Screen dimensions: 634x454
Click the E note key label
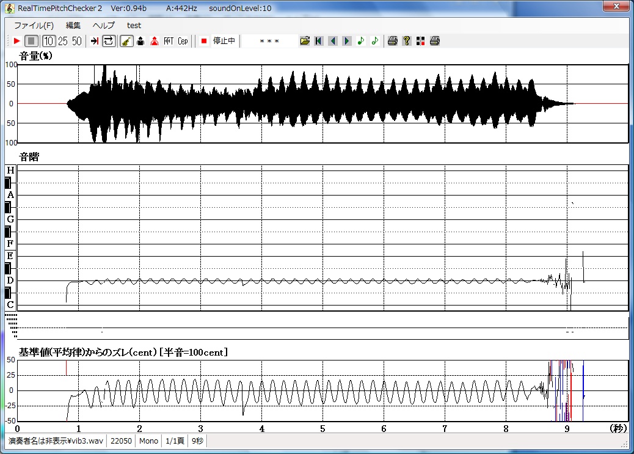(x=10, y=256)
